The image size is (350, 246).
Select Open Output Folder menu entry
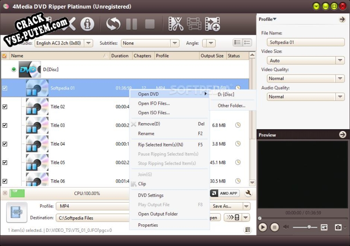tap(169, 214)
